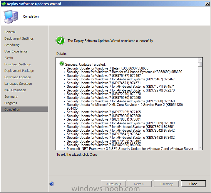
Task: Click the small green check next to Updates Targeted
Action: pyautogui.click(x=62, y=64)
